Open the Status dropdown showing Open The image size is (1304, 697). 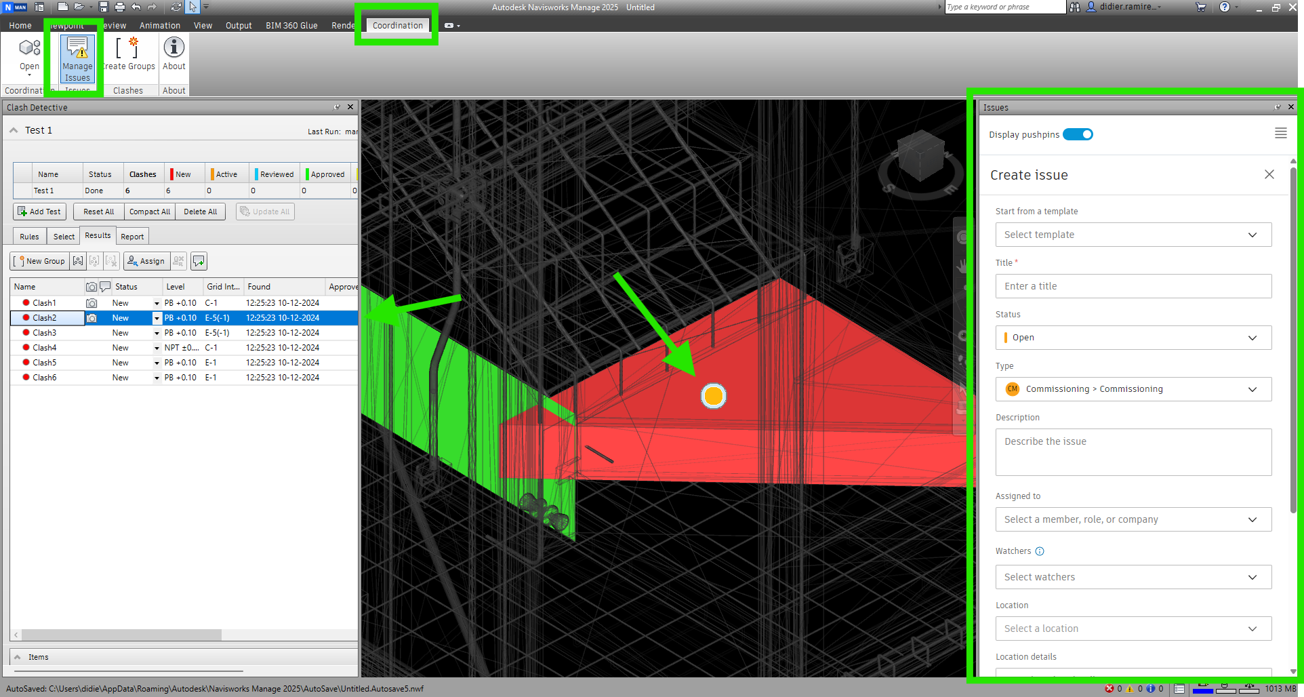1133,338
